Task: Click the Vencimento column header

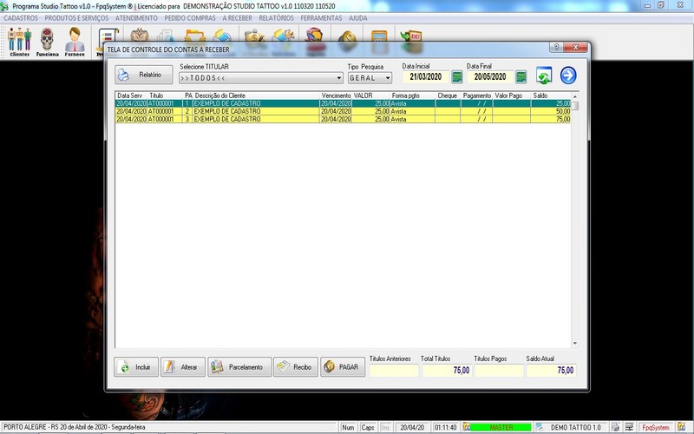Action: pos(336,95)
